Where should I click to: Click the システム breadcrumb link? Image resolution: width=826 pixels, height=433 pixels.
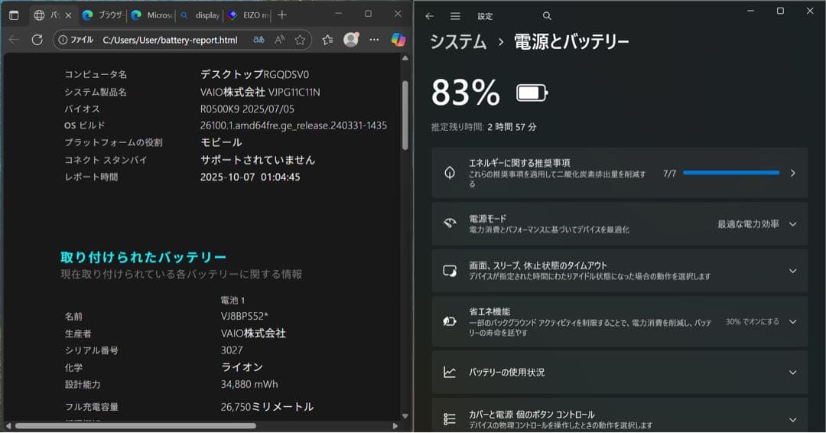tap(458, 41)
